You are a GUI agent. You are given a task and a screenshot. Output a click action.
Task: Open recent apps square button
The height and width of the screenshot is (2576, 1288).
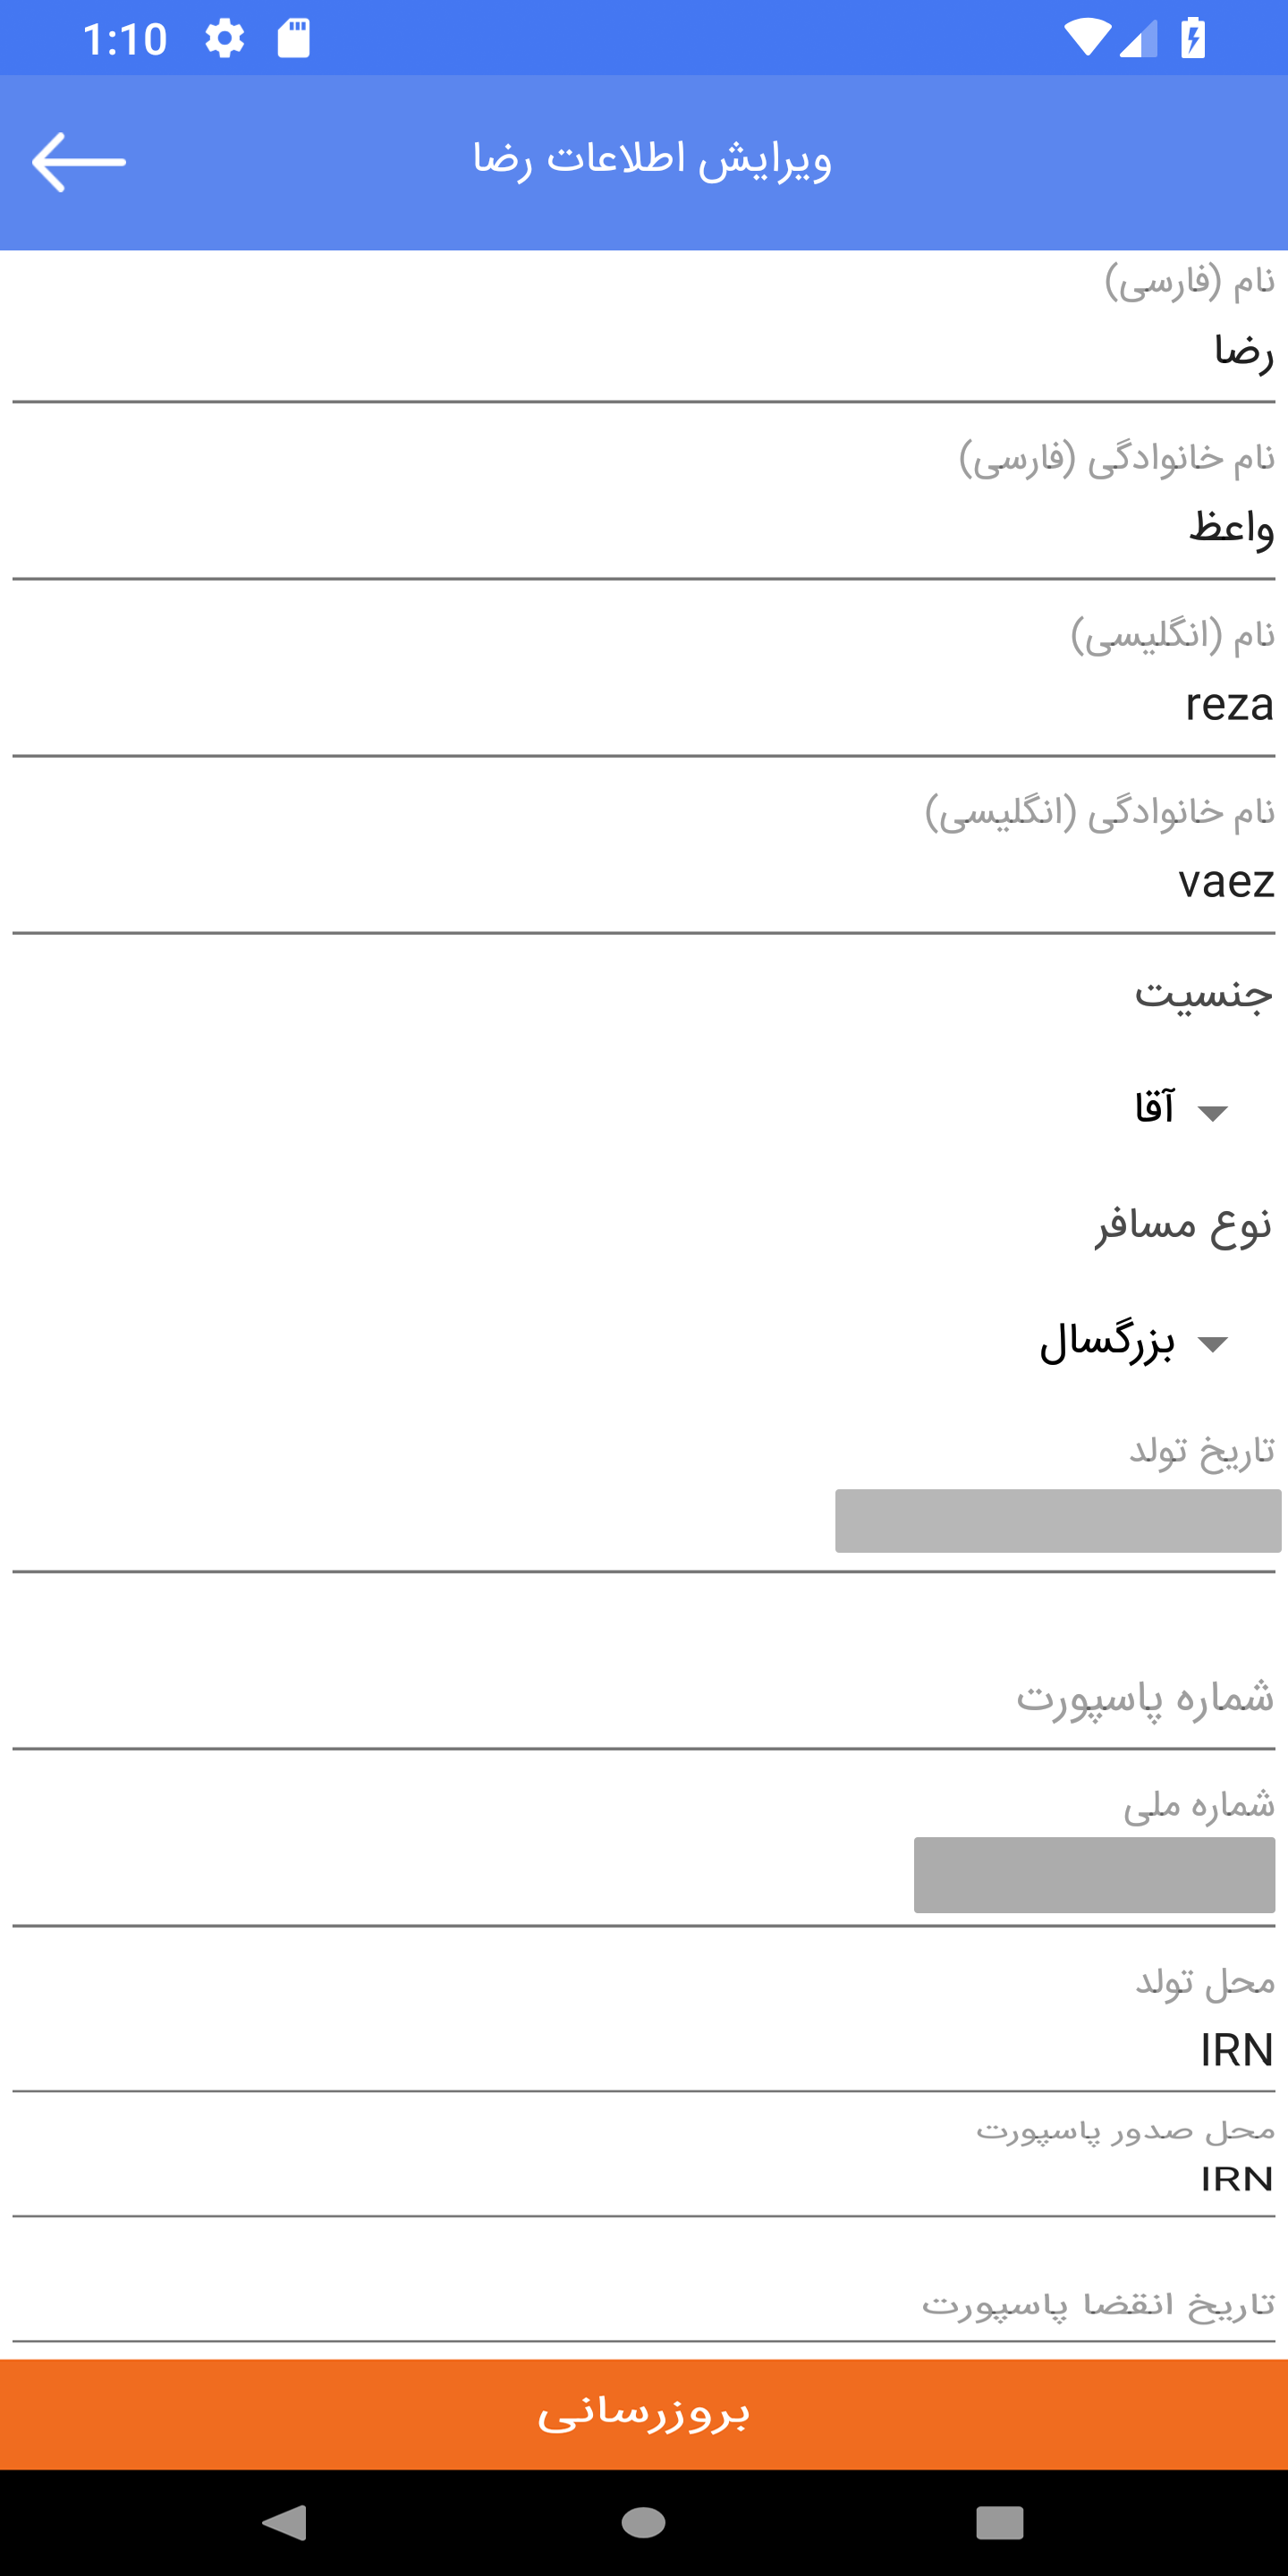[x=999, y=2522]
